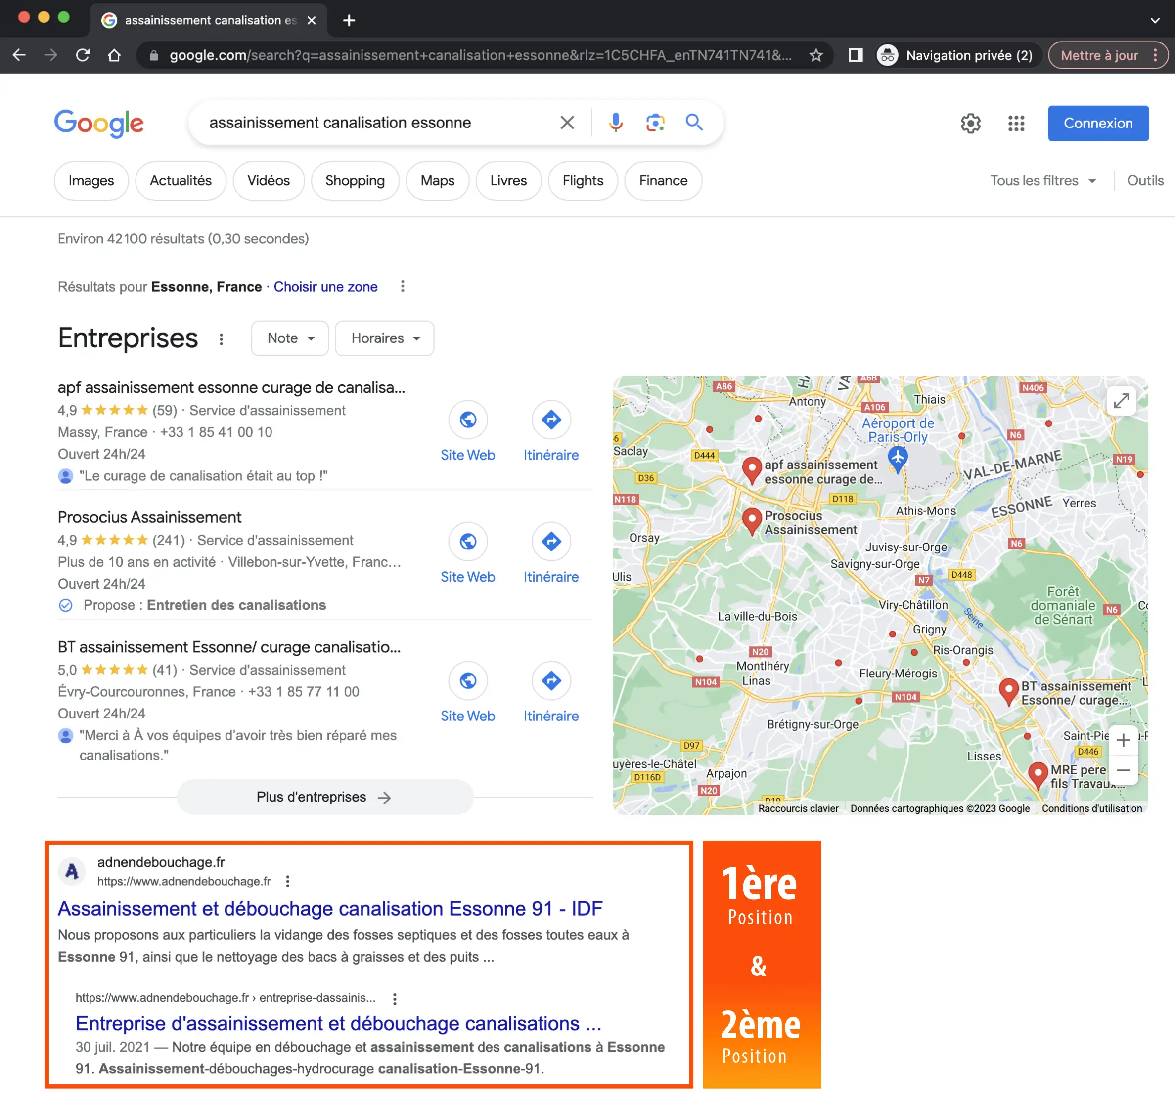Click Itinéraire icon for Prosocius Assainissement
Screen dimensions: 1175x1098
(x=551, y=541)
